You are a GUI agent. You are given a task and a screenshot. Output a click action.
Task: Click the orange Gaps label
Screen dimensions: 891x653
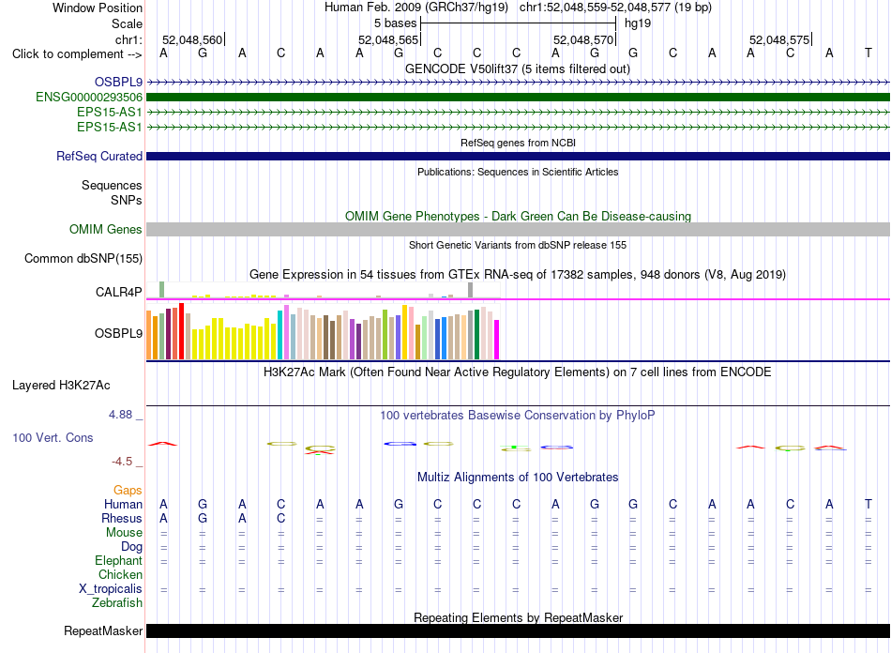click(x=128, y=490)
